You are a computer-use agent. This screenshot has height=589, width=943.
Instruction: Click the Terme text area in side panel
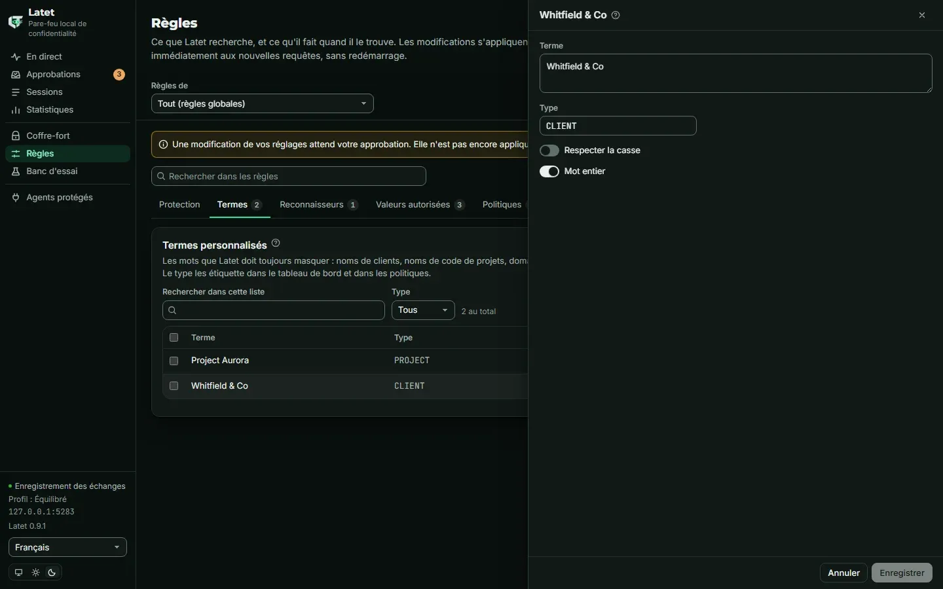[735, 73]
